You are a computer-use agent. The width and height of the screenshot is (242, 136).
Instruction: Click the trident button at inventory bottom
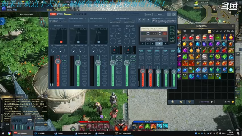[x=172, y=102]
